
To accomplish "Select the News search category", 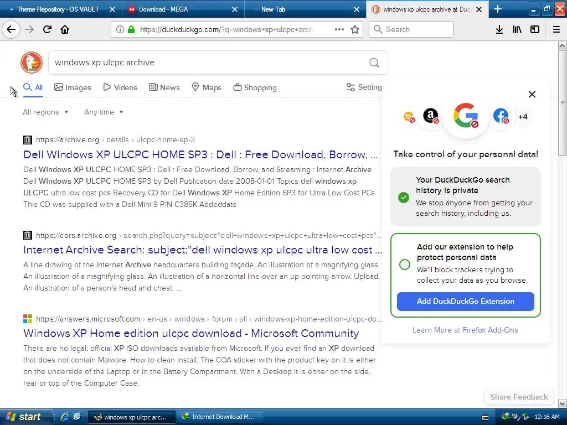I will [164, 87].
